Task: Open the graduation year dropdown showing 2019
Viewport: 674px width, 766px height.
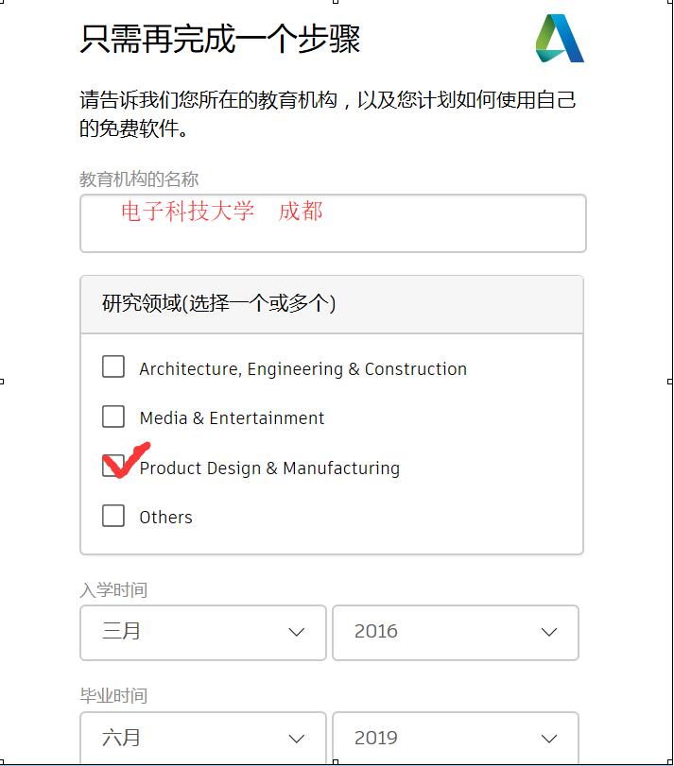Action: (x=456, y=738)
